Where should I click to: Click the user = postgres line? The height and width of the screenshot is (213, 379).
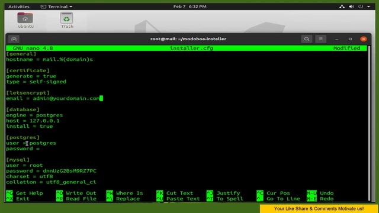(x=31, y=143)
